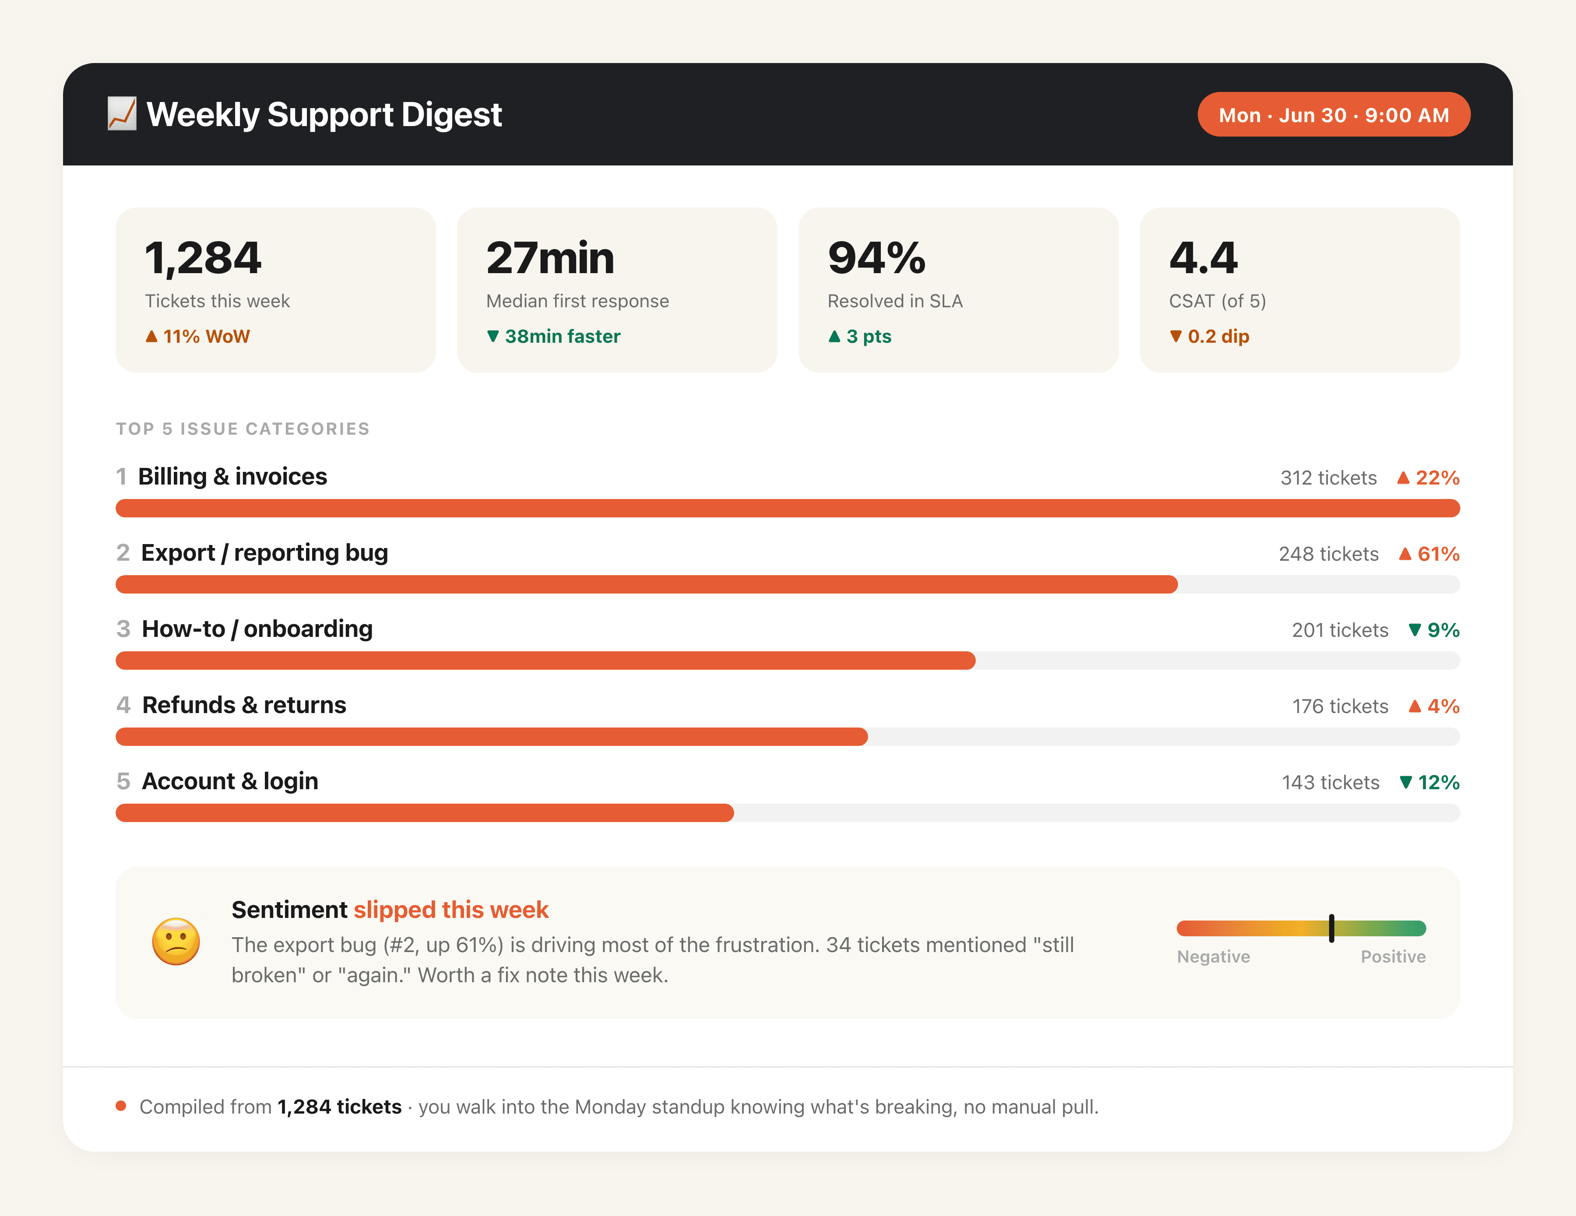Click the TOP 5 ISSUE CATEGORIES heading
This screenshot has width=1576, height=1216.
(243, 429)
